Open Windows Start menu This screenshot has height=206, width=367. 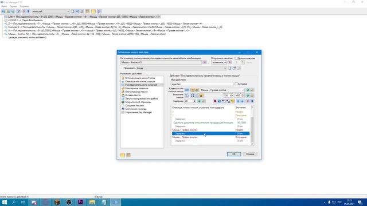coord(5,202)
